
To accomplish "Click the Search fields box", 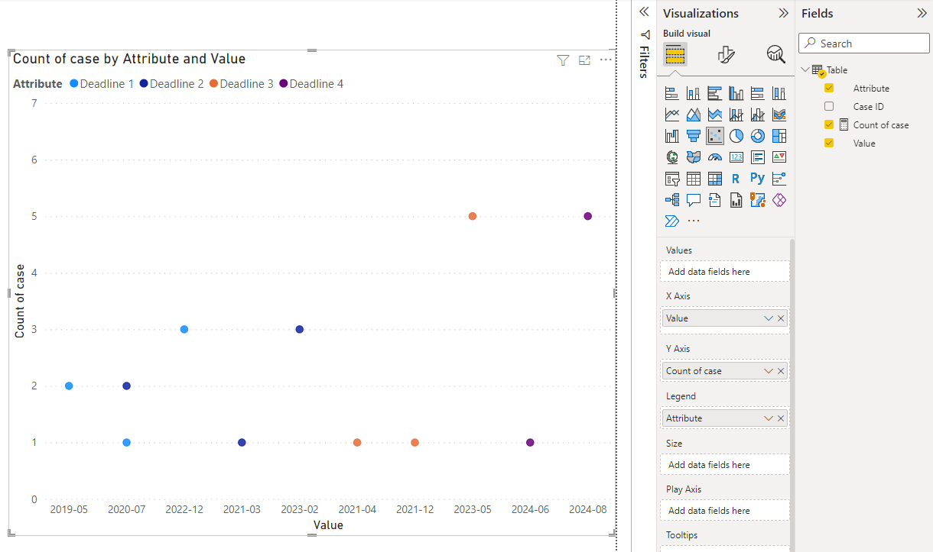I will 864,44.
